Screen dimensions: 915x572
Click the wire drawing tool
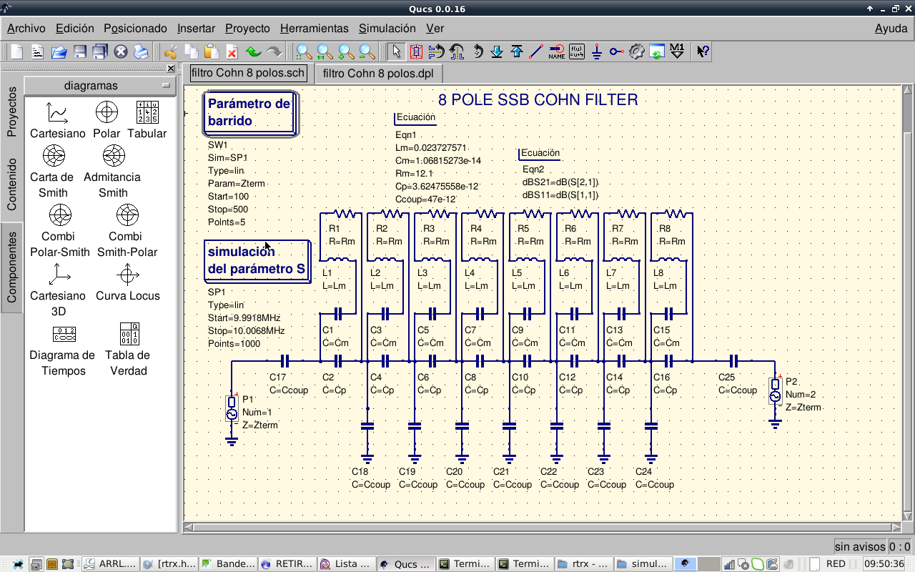pyautogui.click(x=536, y=51)
